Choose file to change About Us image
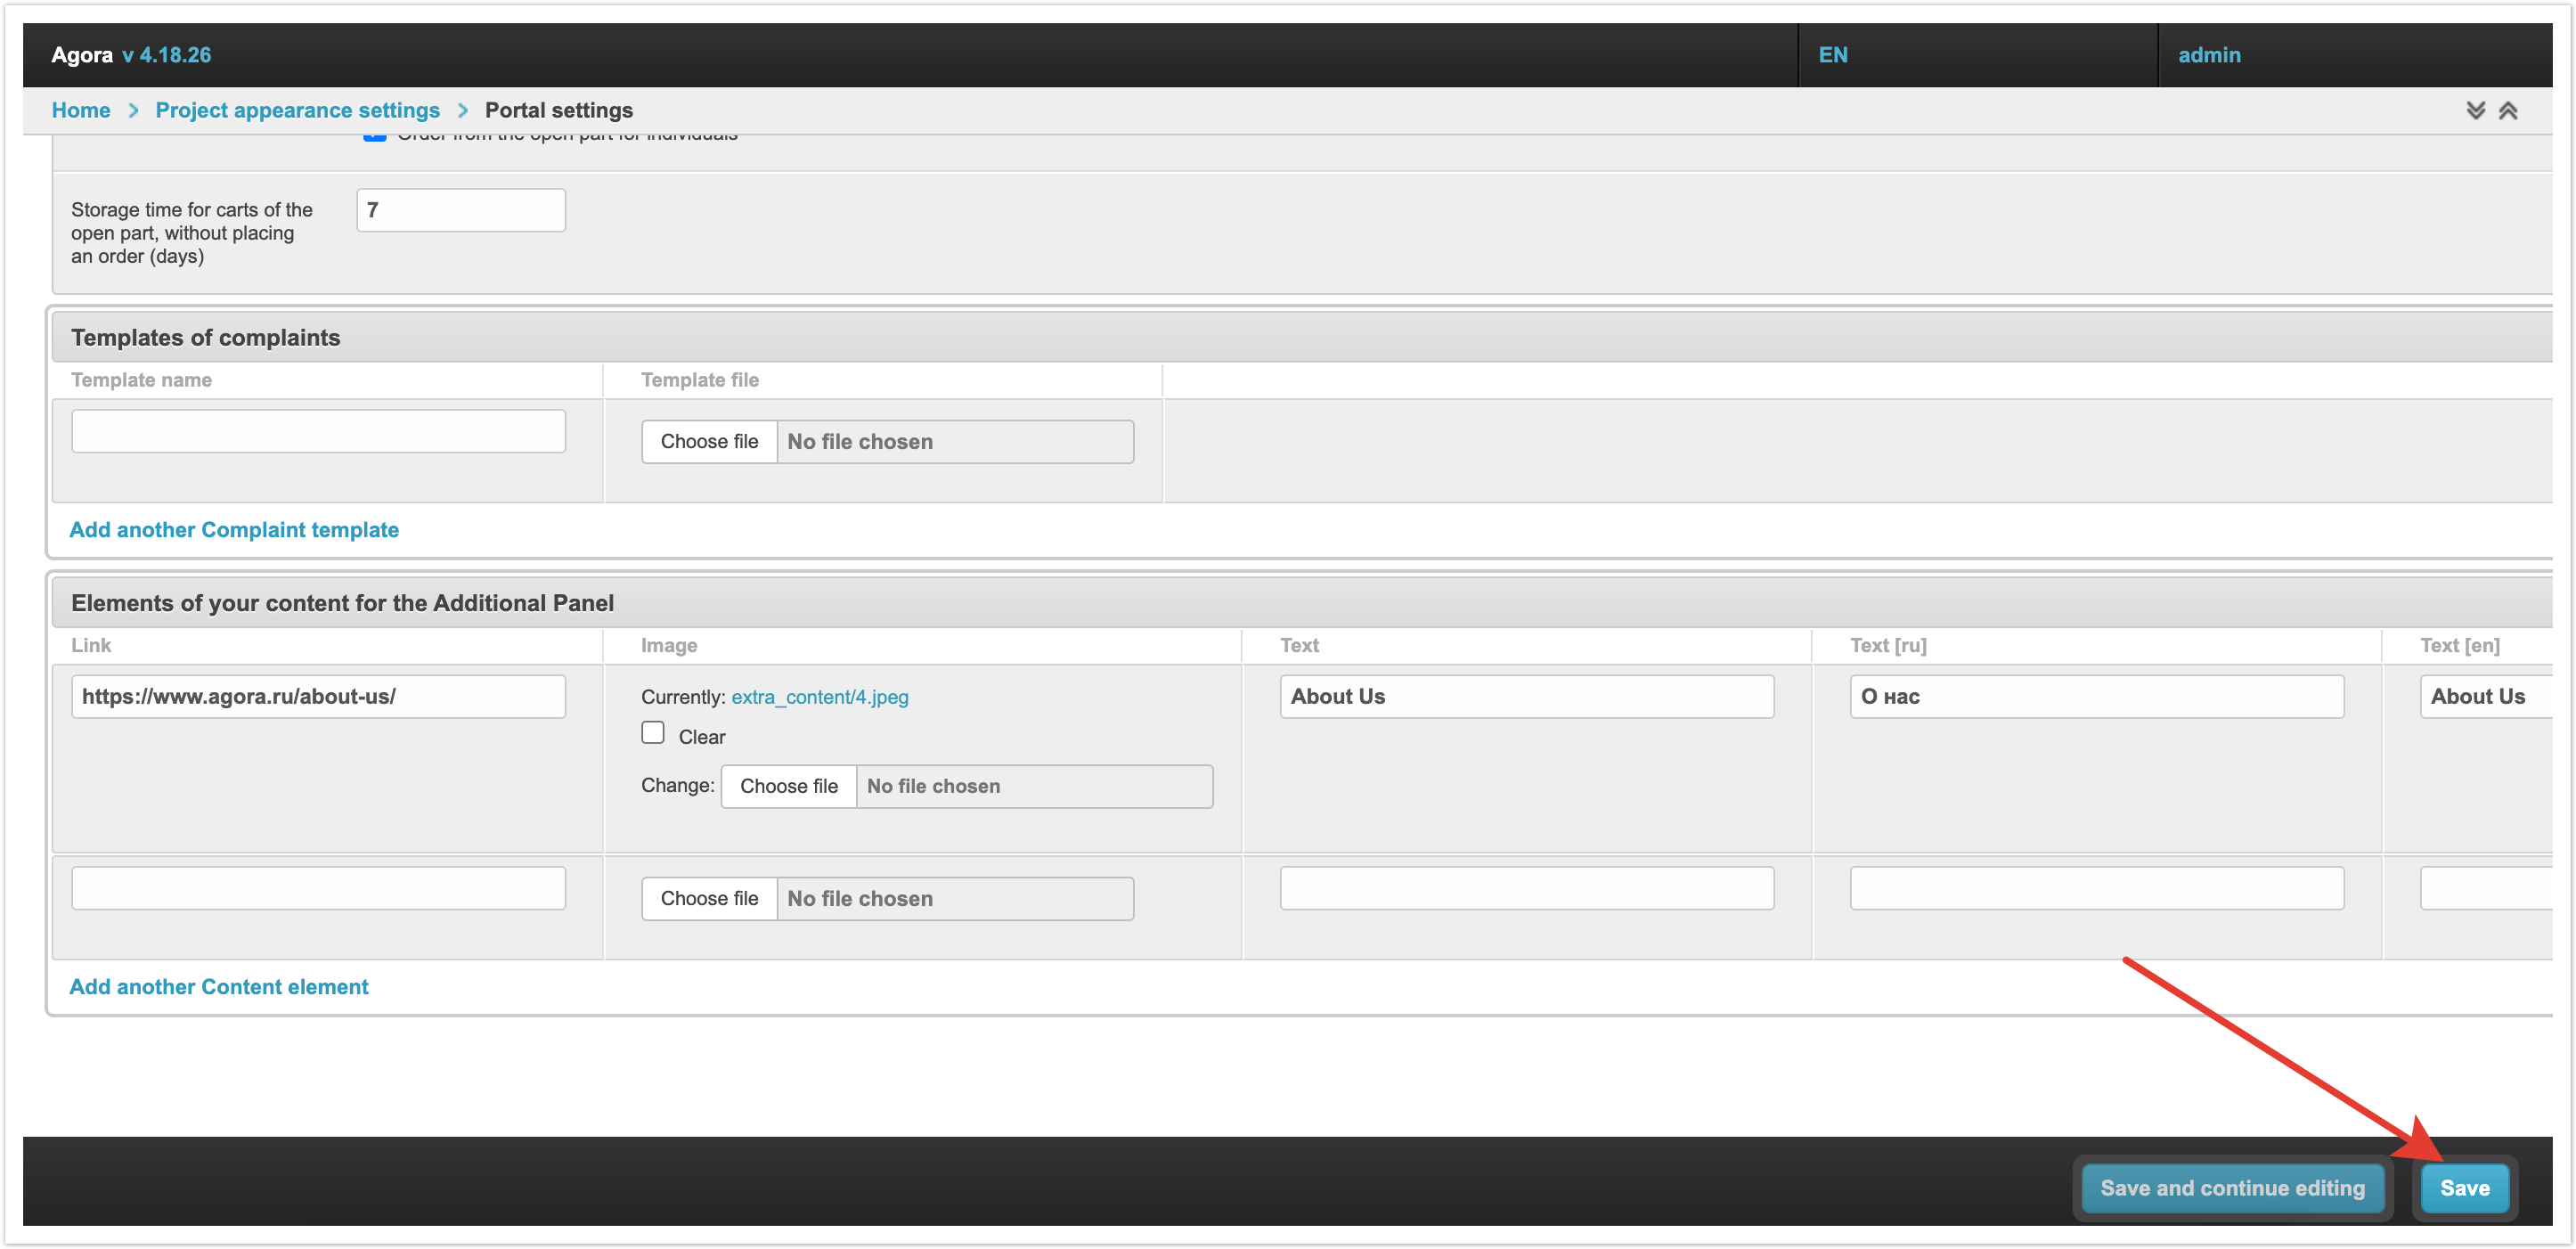This screenshot has height=1249, width=2576. tap(788, 786)
